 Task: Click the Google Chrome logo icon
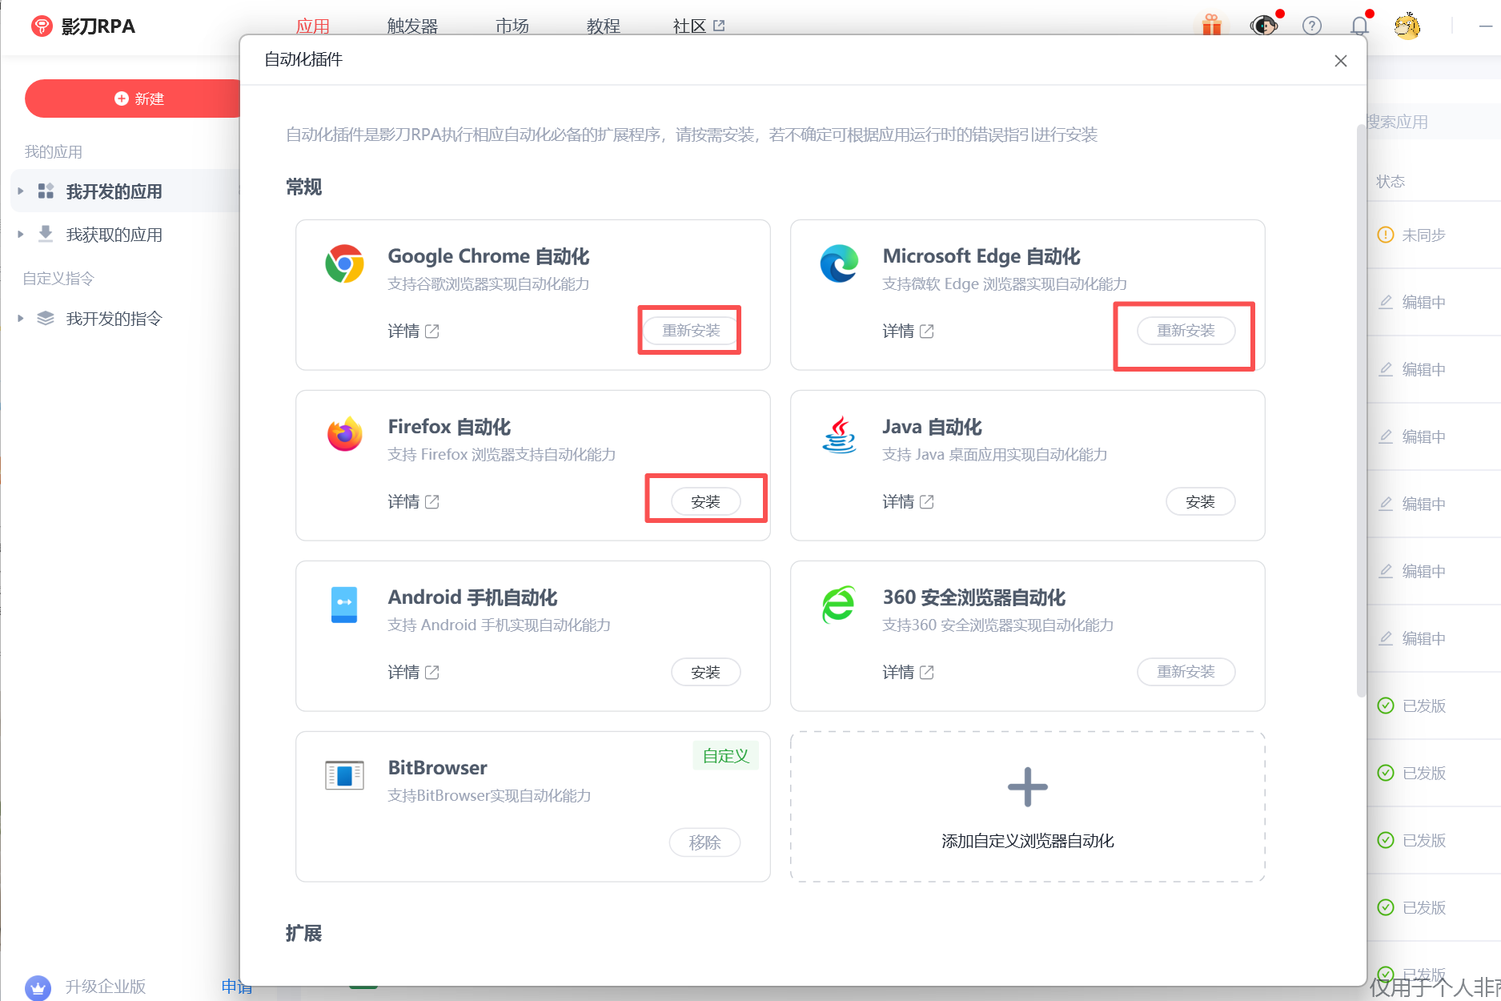click(x=344, y=263)
